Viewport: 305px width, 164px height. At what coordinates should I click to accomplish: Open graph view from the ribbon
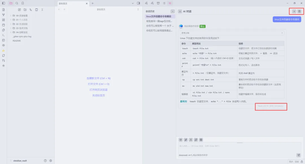[x=3, y=15]
